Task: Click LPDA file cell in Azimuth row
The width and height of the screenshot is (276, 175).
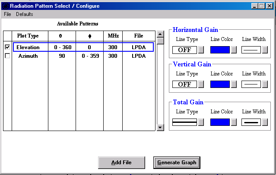Action: tap(139, 56)
